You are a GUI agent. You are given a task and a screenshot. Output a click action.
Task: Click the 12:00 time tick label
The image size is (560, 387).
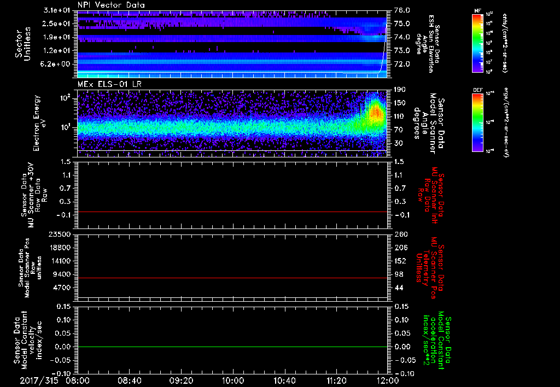[388, 380]
